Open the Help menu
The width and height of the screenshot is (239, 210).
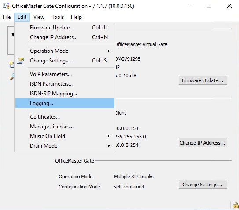76,17
